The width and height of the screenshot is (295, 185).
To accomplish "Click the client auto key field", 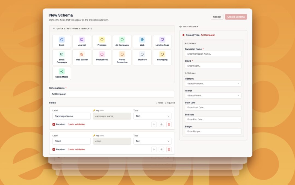I will [112, 141].
